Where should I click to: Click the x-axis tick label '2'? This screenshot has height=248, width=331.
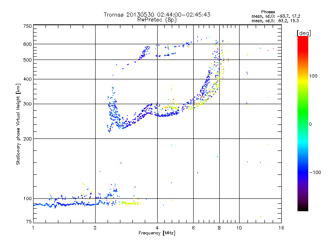coord(95,228)
